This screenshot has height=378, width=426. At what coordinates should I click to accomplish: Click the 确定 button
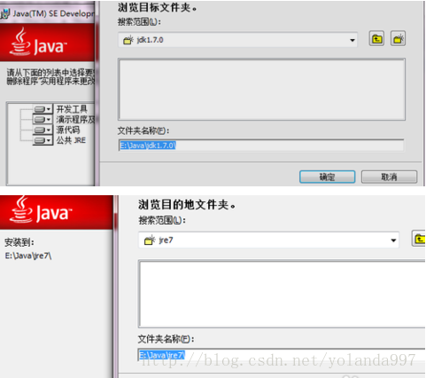pos(327,177)
